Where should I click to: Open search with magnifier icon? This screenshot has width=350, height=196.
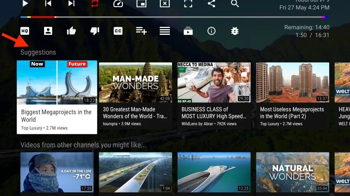tap(235, 3)
